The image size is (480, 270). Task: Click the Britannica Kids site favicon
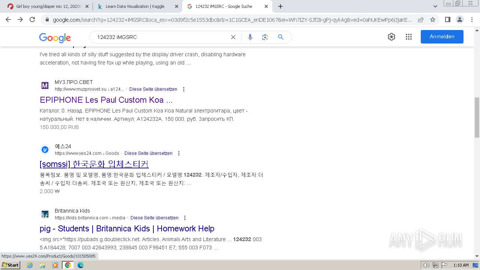[45, 214]
